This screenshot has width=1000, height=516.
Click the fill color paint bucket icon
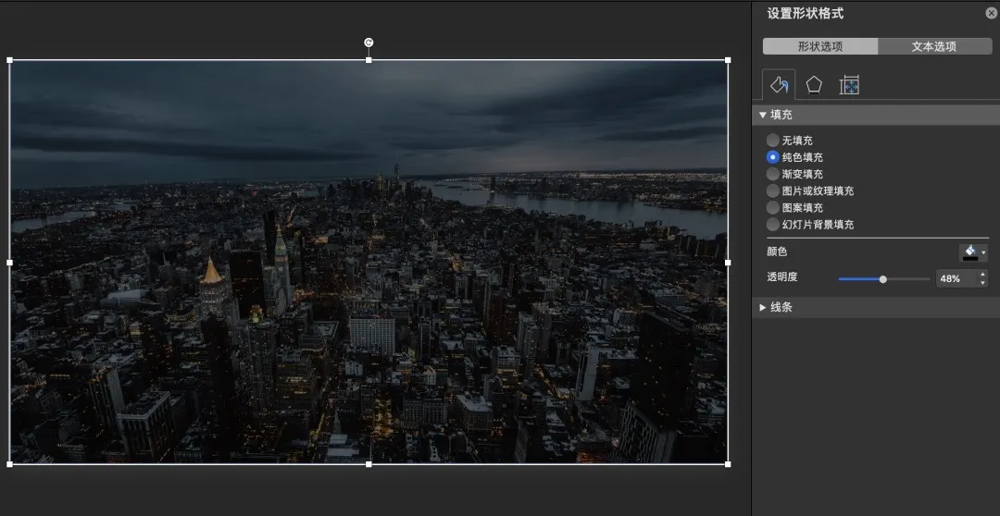tap(969, 252)
